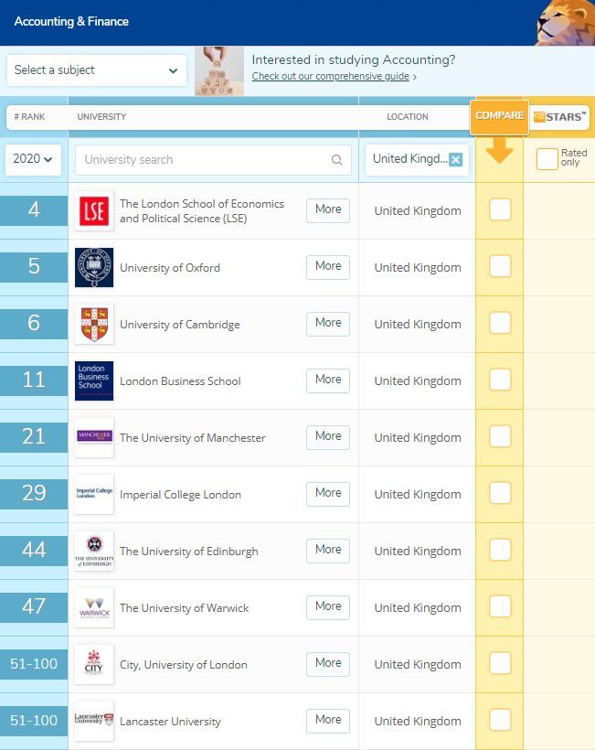Expand More for University of Oxford
Viewport: 595px width, 750px height.
[328, 266]
